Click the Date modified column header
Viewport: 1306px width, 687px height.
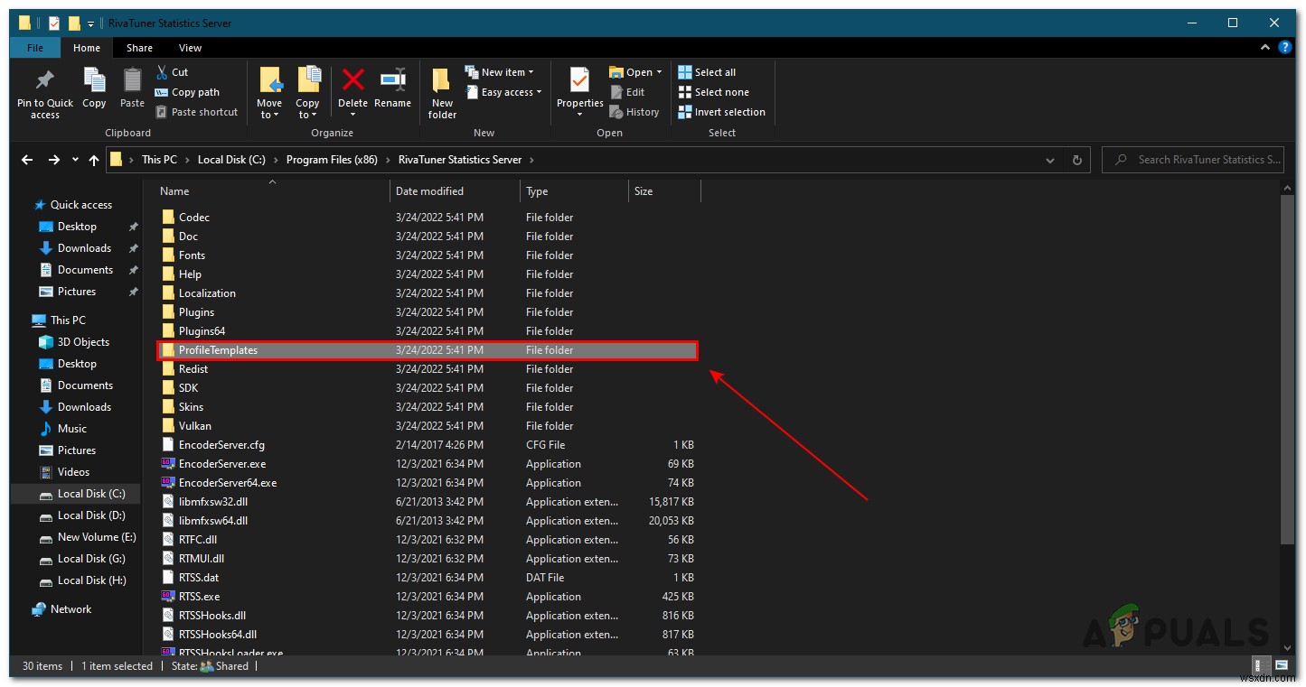coord(429,191)
